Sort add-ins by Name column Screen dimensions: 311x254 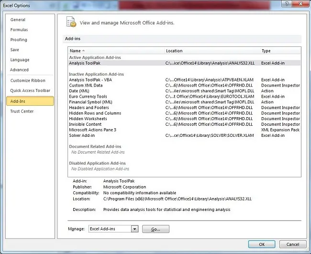coord(116,51)
